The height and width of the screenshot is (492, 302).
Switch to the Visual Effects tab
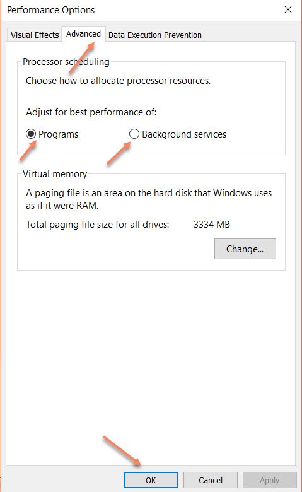[x=35, y=35]
